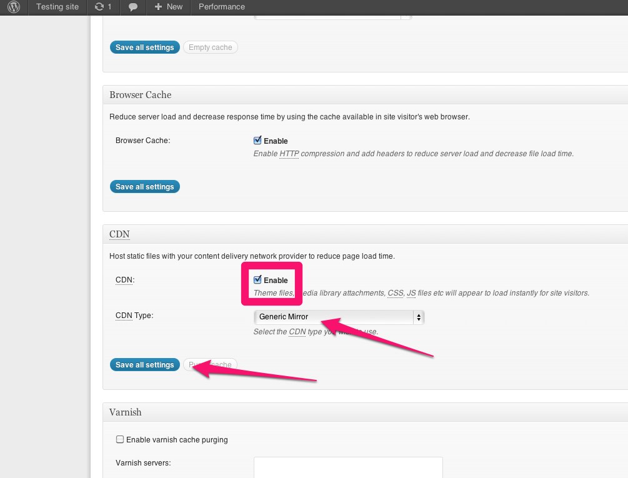The height and width of the screenshot is (478, 628).
Task: Uncheck the CDN Enable checkbox
Action: 257,280
